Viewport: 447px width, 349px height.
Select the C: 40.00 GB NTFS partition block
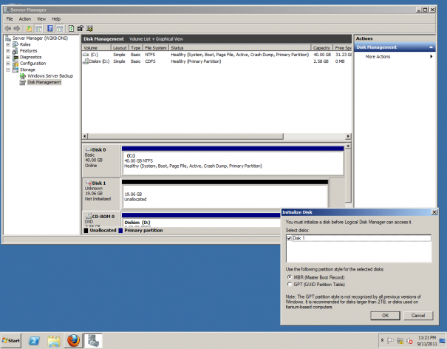(x=233, y=163)
